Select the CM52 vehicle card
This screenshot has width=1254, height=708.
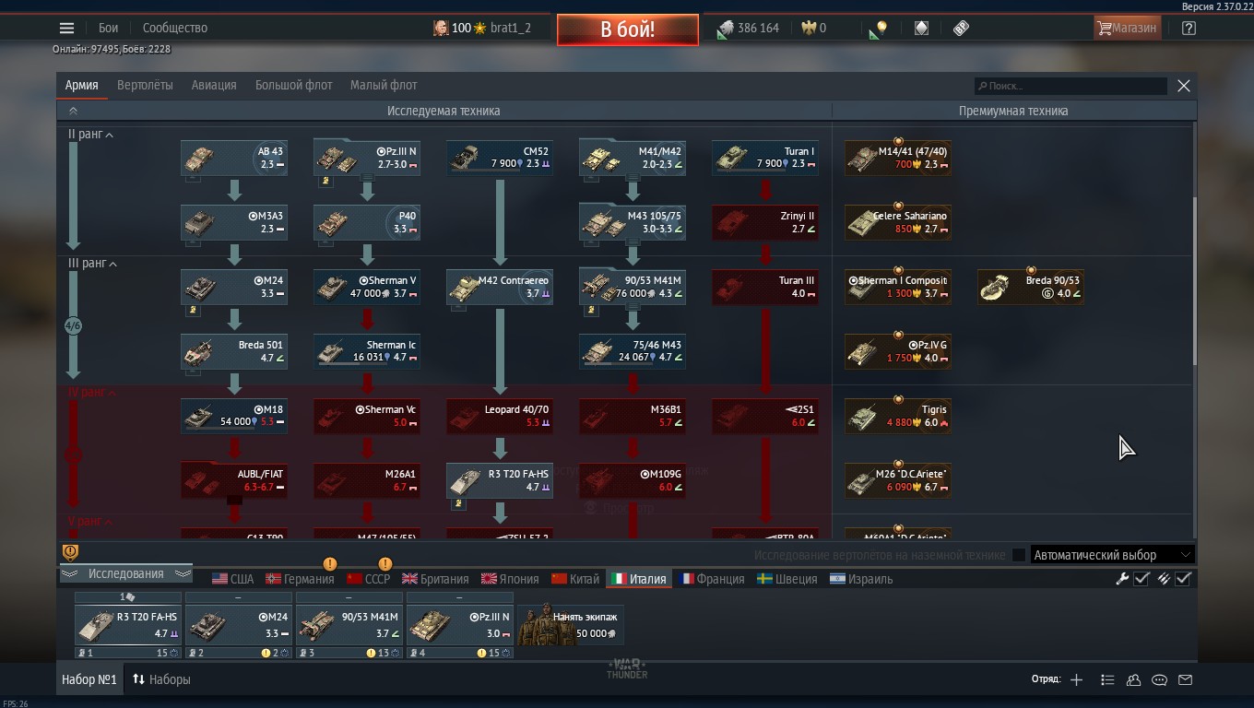point(500,158)
